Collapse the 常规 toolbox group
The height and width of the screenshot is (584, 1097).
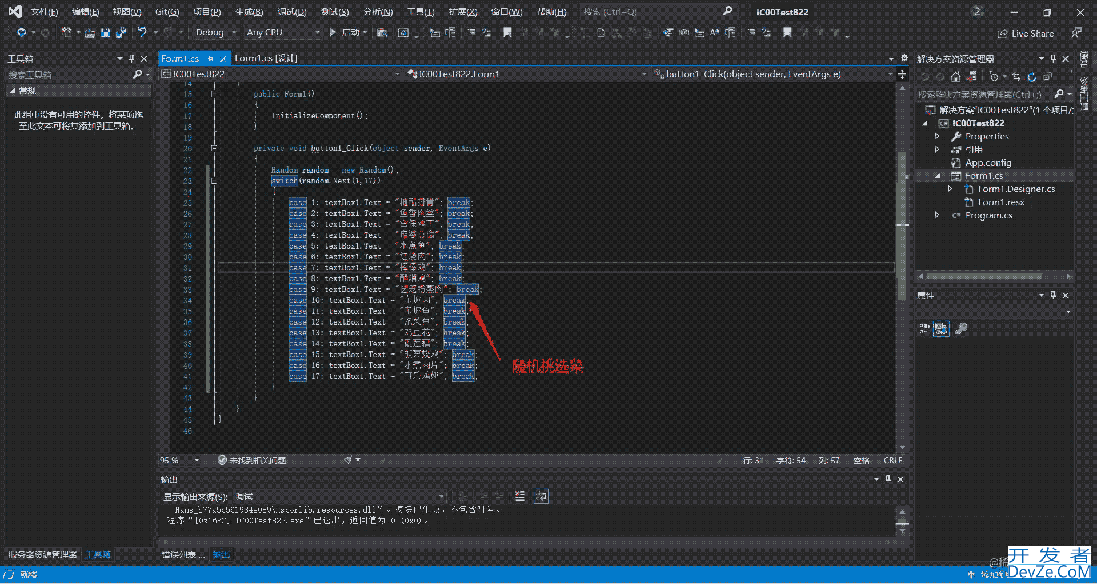coord(13,90)
